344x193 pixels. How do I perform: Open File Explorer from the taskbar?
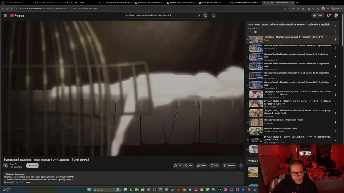[137, 190]
